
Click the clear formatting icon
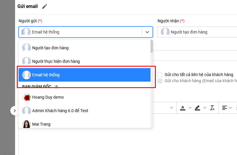(x=212, y=108)
